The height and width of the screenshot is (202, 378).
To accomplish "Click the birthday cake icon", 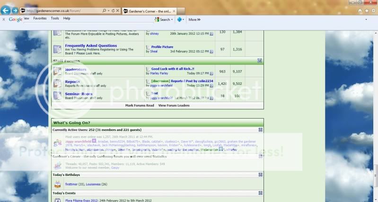I will coord(57,184).
